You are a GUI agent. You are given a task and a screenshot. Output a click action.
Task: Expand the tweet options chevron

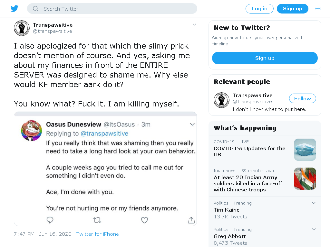(194, 24)
